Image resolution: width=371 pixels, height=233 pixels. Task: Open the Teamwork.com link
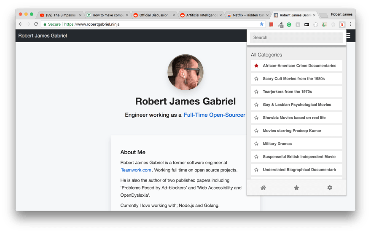[136, 170]
